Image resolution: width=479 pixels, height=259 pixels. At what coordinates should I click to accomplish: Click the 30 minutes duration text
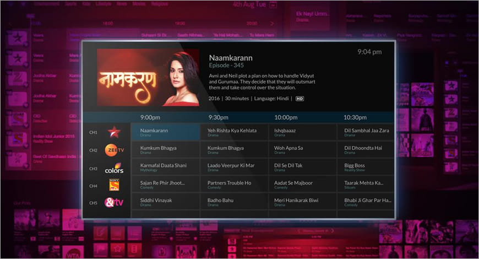(x=237, y=99)
